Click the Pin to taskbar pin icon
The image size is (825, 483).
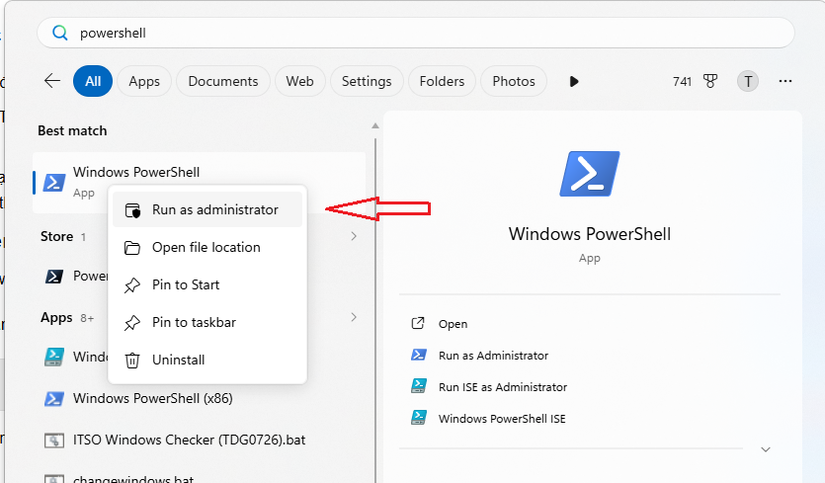(x=132, y=323)
